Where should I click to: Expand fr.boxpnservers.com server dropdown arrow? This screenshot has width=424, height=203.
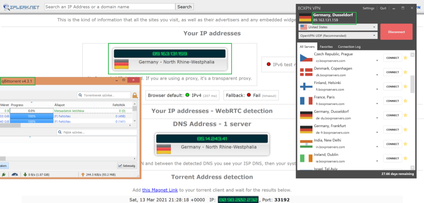377,104
